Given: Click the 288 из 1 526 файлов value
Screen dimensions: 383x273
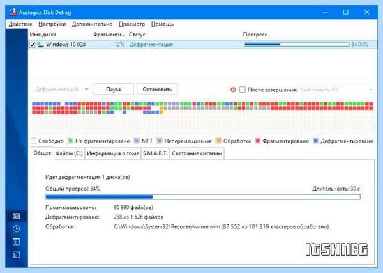Looking at the screenshot, I should [139, 217].
